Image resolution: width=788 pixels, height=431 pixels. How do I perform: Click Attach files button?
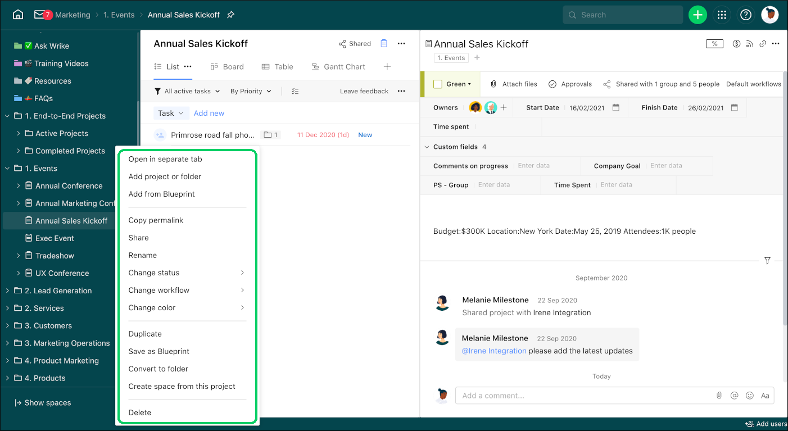tap(514, 84)
